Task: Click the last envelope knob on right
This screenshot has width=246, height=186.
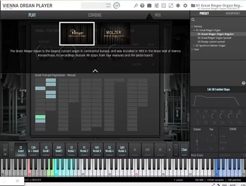Action: (x=239, y=116)
